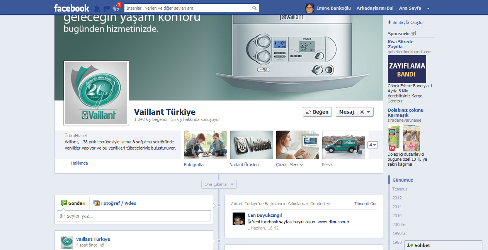Jump to 2012 on timeline
This screenshot has width=488, height=250.
pyautogui.click(x=397, y=198)
